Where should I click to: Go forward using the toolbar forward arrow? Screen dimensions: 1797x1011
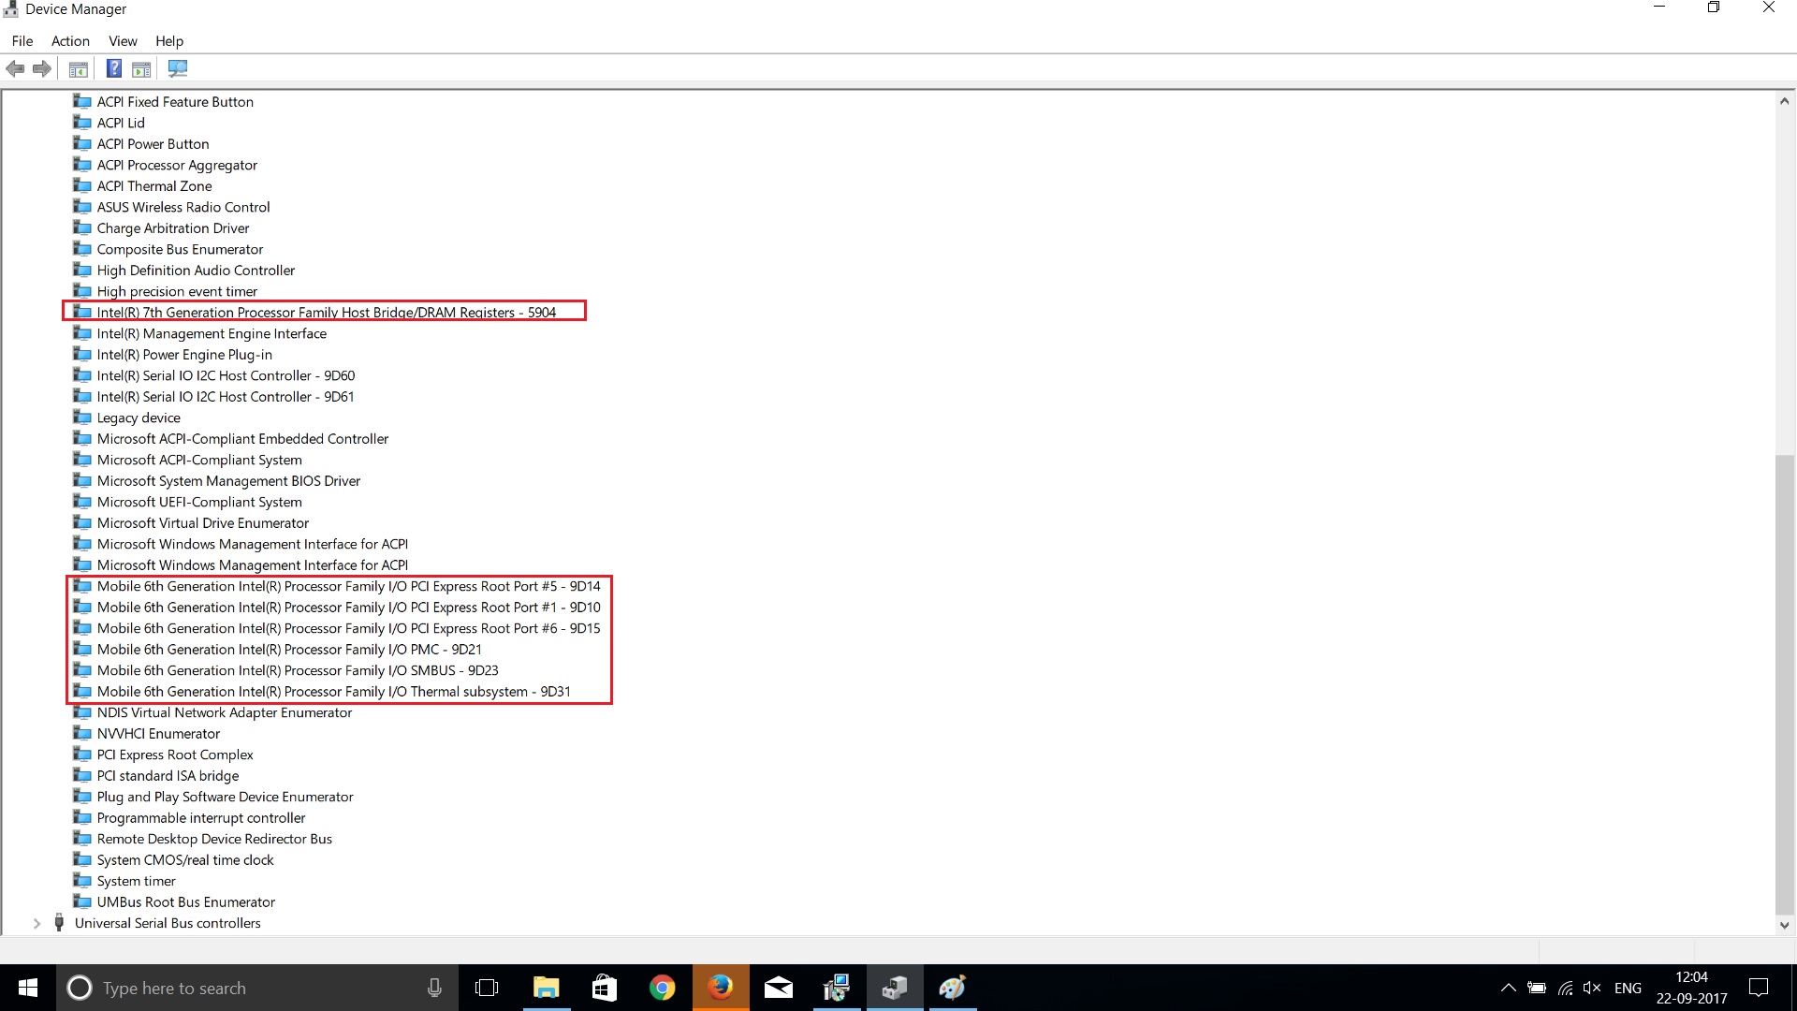(x=42, y=68)
